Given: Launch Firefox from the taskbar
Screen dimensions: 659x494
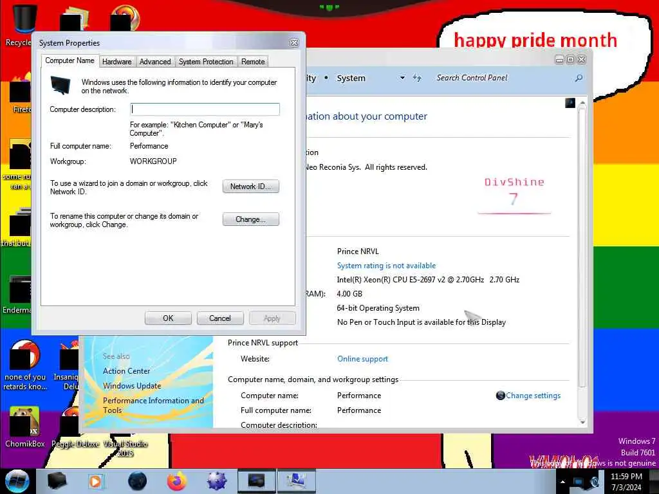Looking at the screenshot, I should [178, 481].
